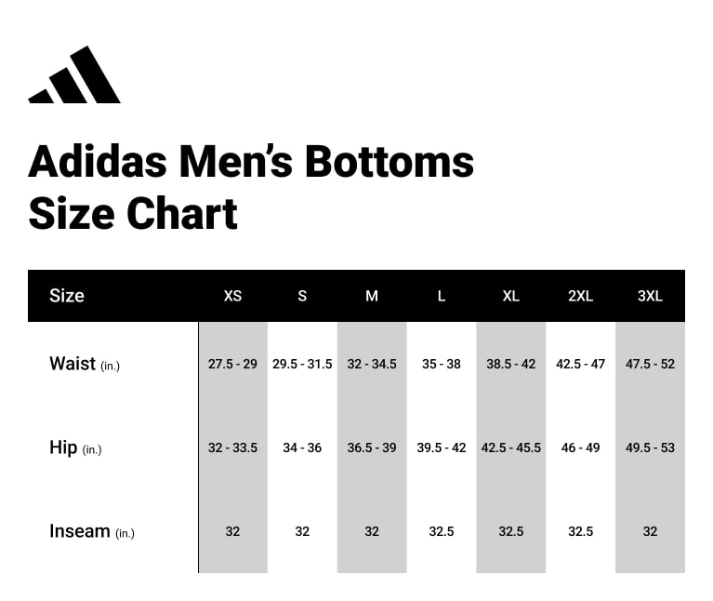Select the L size column header
This screenshot has width=713, height=601.
[442, 296]
